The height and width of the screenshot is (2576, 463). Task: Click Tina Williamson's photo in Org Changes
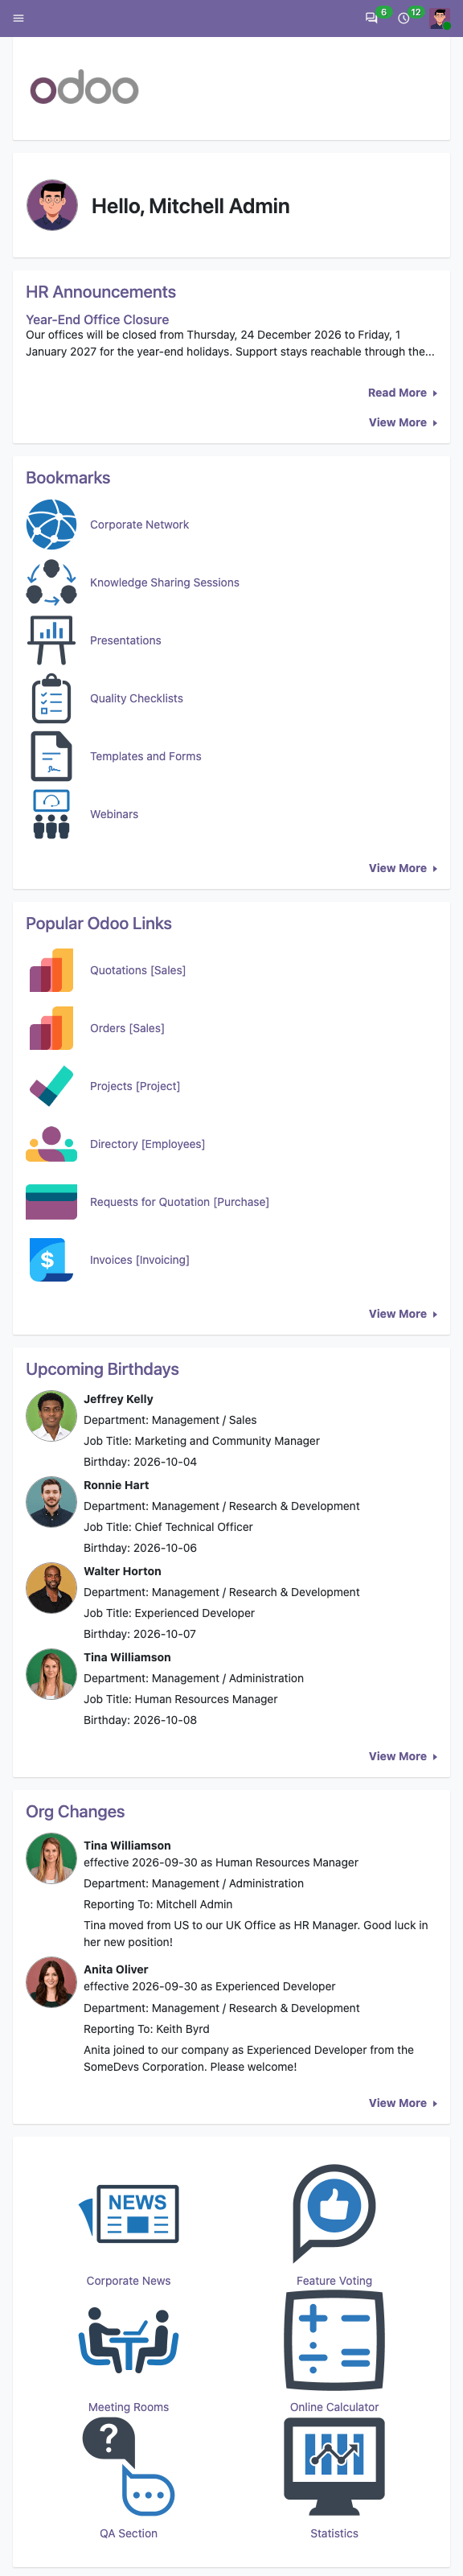[52, 1859]
